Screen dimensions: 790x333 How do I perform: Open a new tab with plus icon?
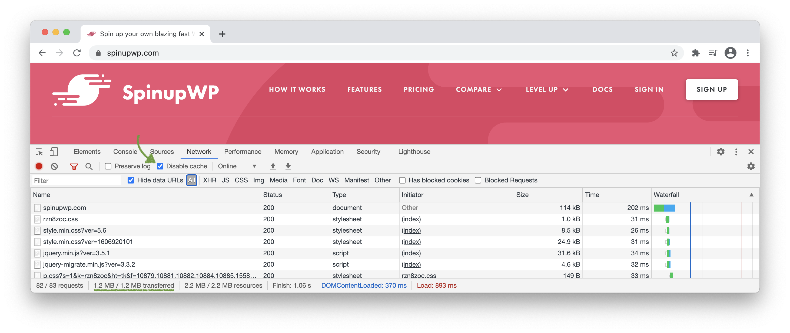click(x=222, y=34)
